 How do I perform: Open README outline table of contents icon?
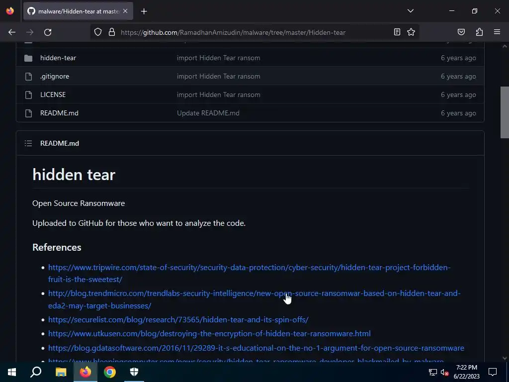pyautogui.click(x=28, y=143)
